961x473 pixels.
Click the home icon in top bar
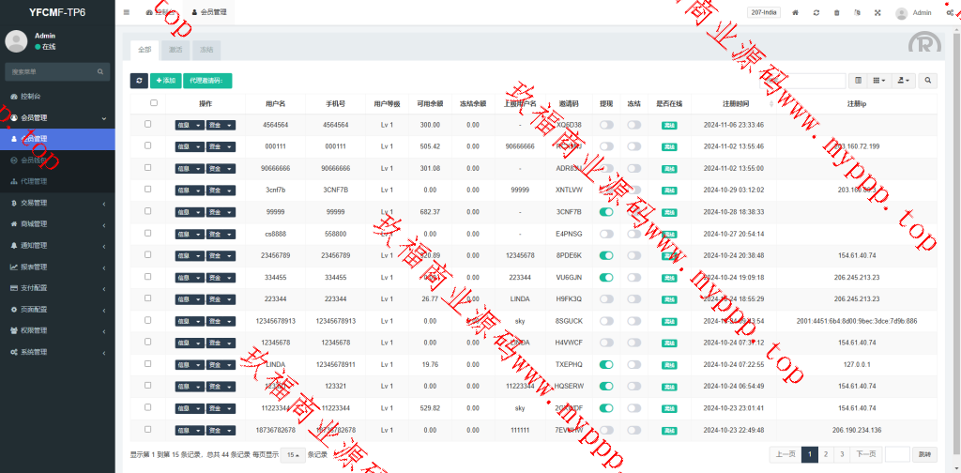coord(796,13)
